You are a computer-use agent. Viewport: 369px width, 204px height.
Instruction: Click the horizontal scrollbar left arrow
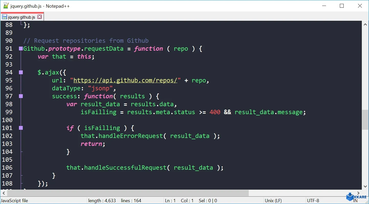(x=4, y=193)
